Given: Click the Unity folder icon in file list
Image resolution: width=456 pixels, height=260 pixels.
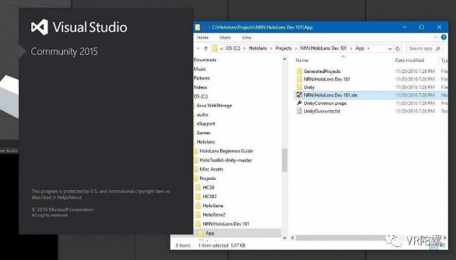Looking at the screenshot, I should [x=299, y=87].
